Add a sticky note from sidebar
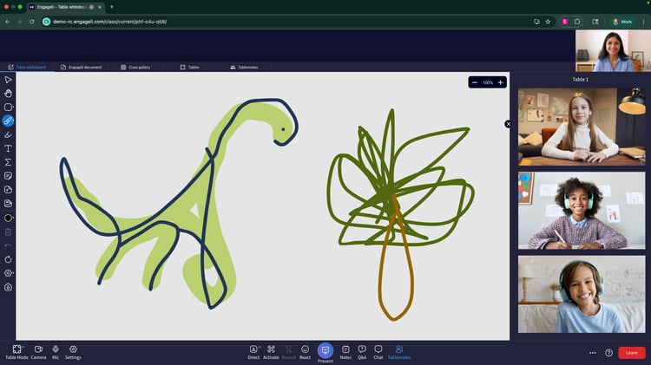The width and height of the screenshot is (651, 365). 8,176
